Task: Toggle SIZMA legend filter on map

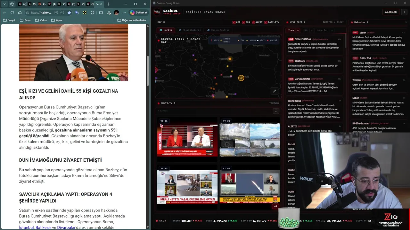Action: pyautogui.click(x=251, y=41)
